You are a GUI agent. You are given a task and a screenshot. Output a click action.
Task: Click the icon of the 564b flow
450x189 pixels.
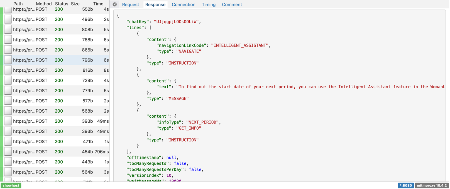point(8,172)
